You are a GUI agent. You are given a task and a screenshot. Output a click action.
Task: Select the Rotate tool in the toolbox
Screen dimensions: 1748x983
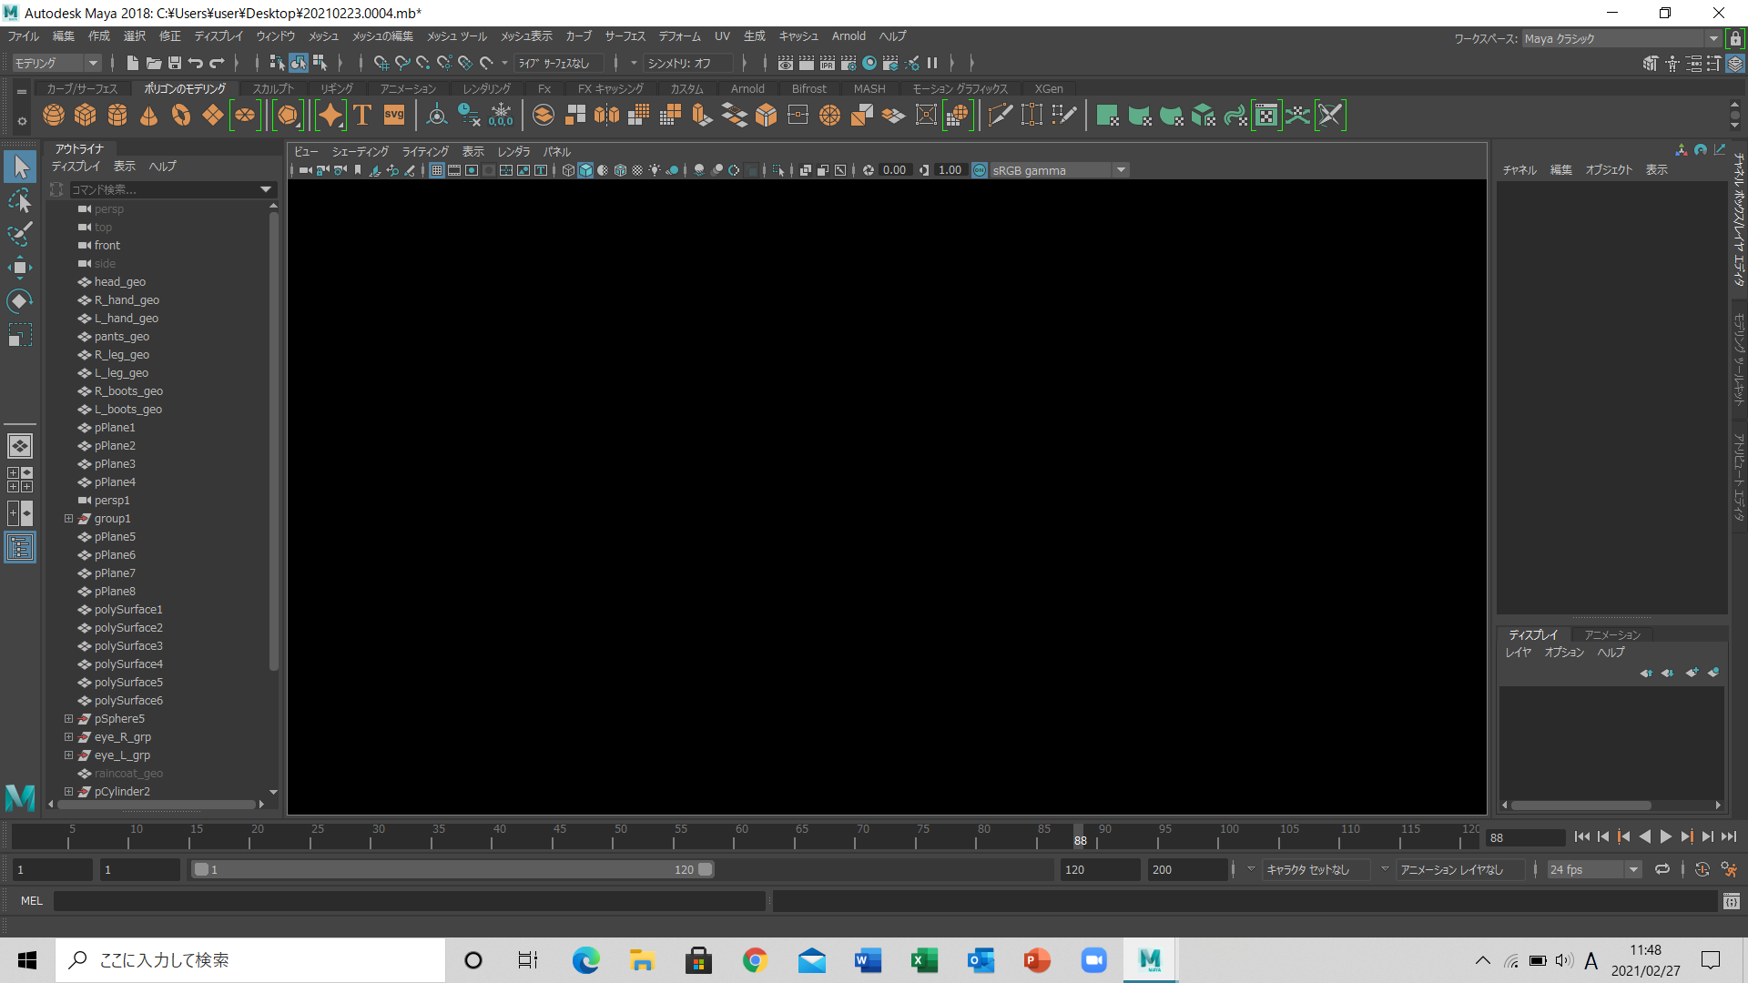[20, 301]
